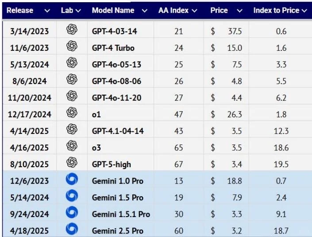Click the OpenAI logo beside GPT-4o-08-06

point(72,79)
